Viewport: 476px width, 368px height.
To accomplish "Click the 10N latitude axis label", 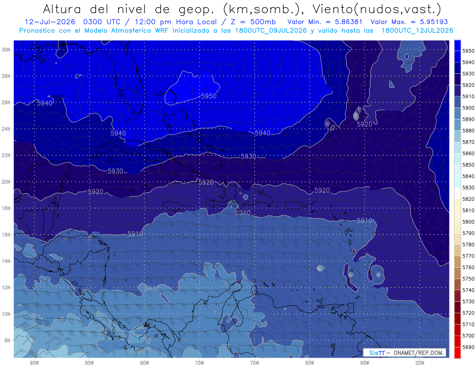I will click(7, 314).
